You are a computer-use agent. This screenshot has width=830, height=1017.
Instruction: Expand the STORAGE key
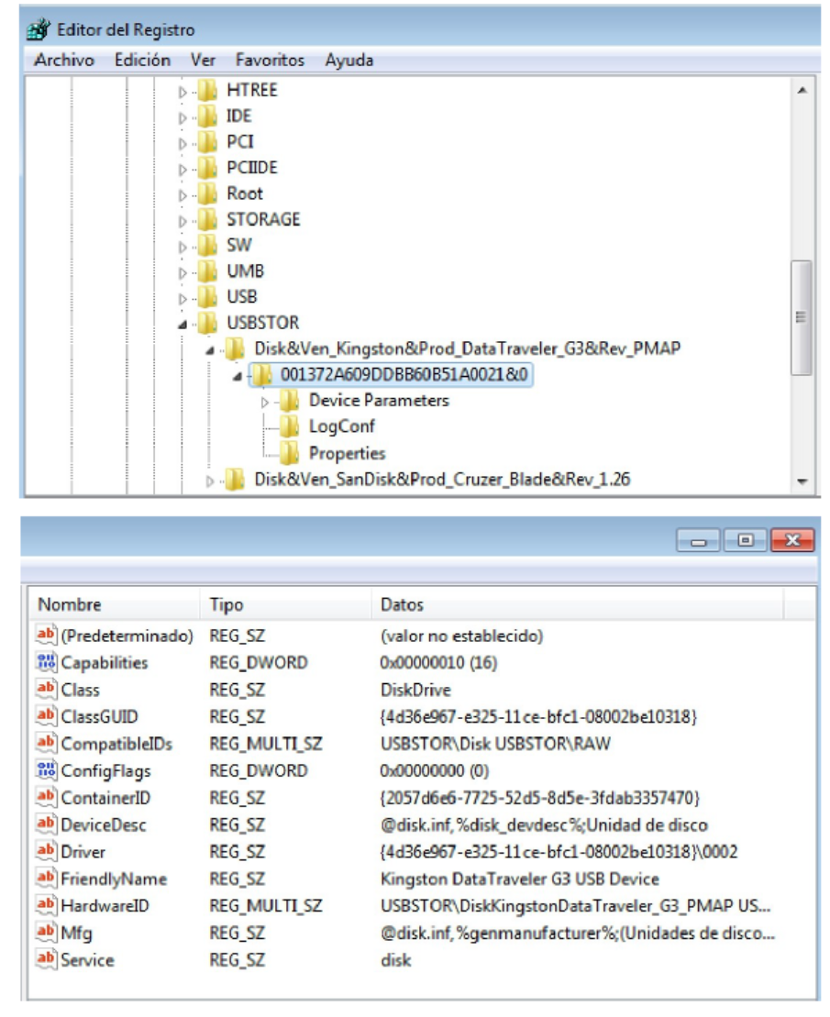point(183,221)
